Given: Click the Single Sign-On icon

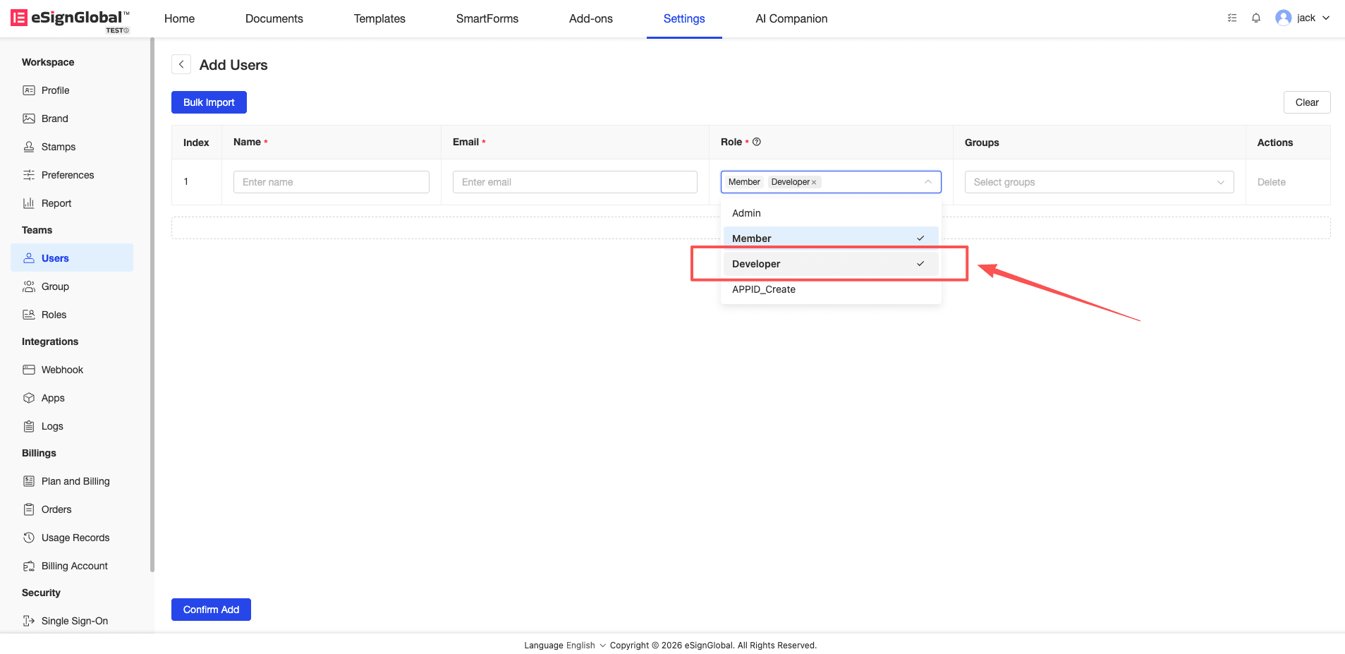Looking at the screenshot, I should click(29, 621).
